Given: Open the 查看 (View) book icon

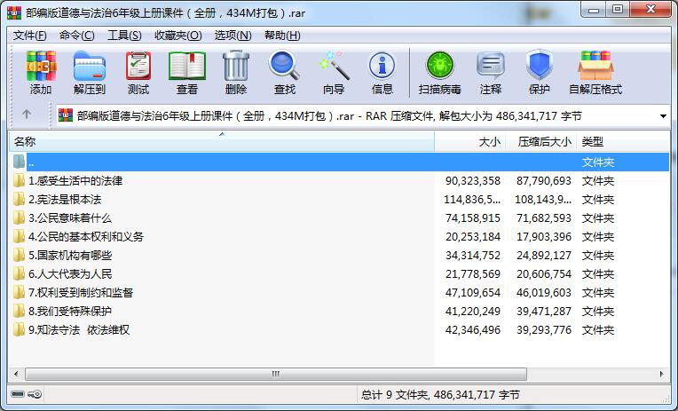Looking at the screenshot, I should (x=187, y=67).
